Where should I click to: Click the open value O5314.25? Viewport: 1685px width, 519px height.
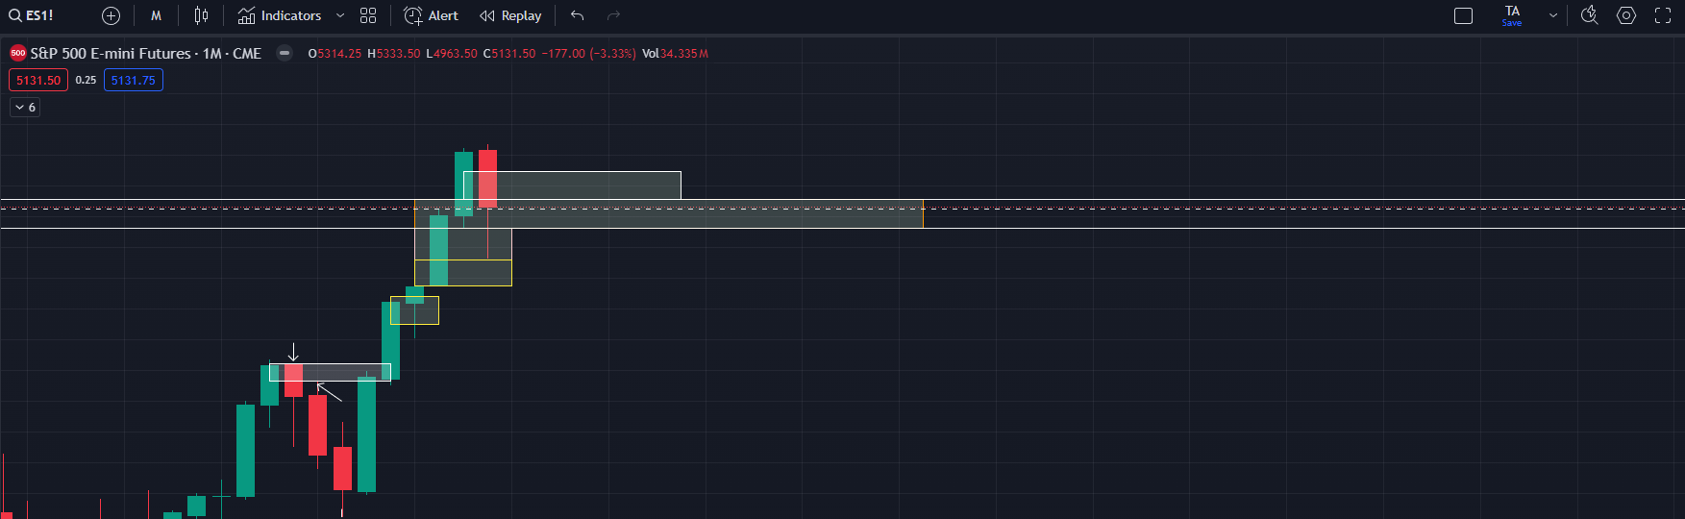point(335,54)
